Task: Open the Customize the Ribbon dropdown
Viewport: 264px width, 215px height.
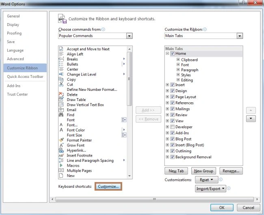Action: click(x=240, y=36)
